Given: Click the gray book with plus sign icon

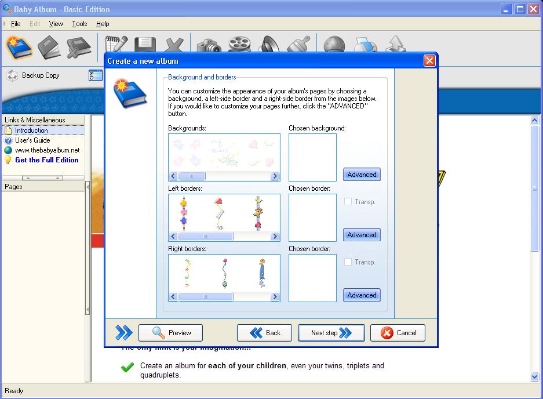Looking at the screenshot, I should pyautogui.click(x=79, y=48).
